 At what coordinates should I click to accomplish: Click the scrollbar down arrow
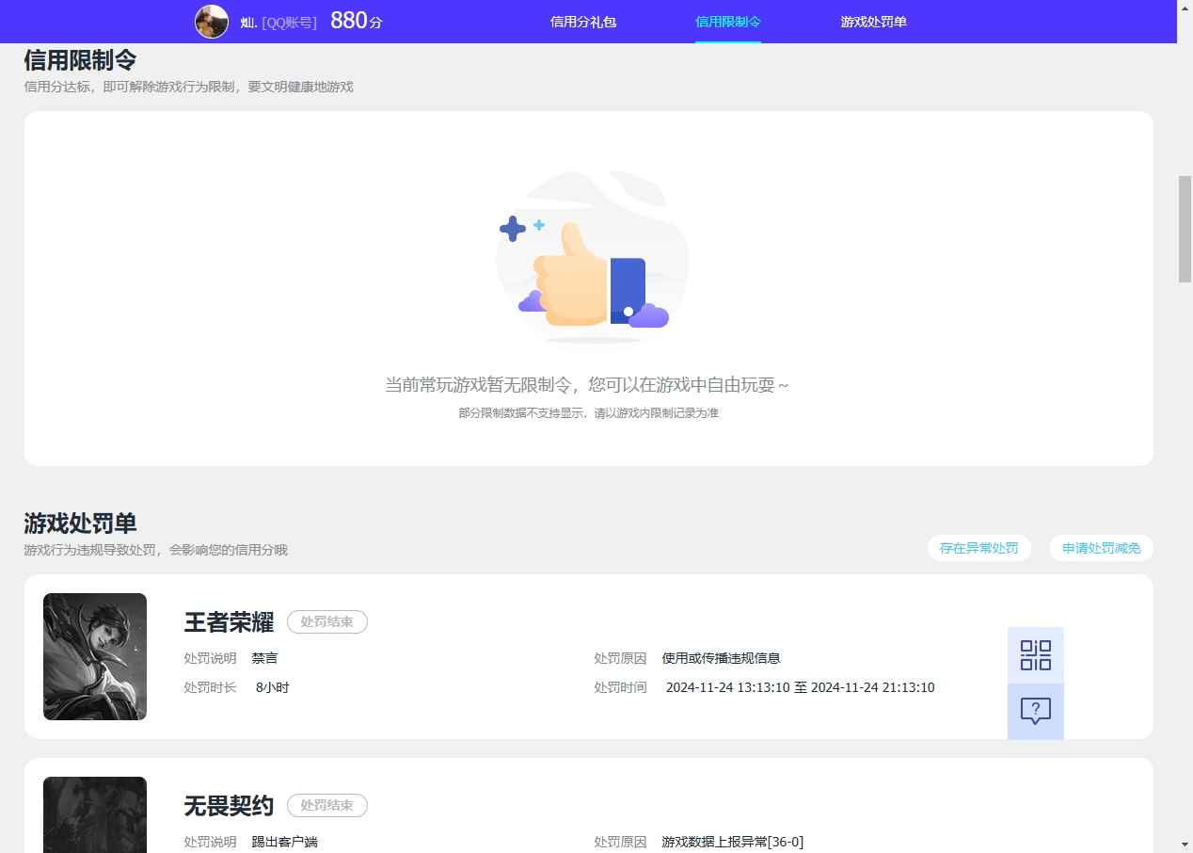click(1185, 845)
